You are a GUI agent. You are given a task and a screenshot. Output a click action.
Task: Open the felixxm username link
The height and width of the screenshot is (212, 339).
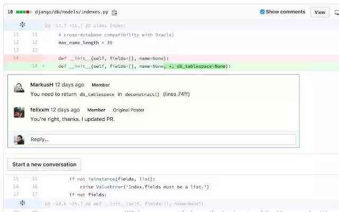click(x=40, y=110)
